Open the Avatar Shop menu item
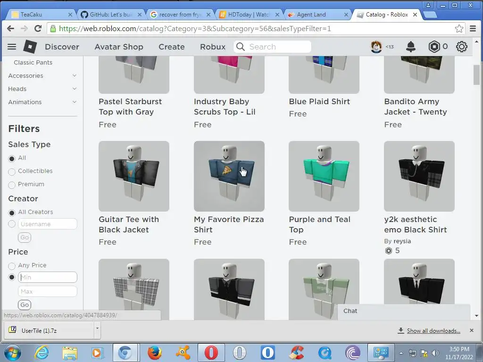Viewport: 483px width, 362px height. point(119,47)
